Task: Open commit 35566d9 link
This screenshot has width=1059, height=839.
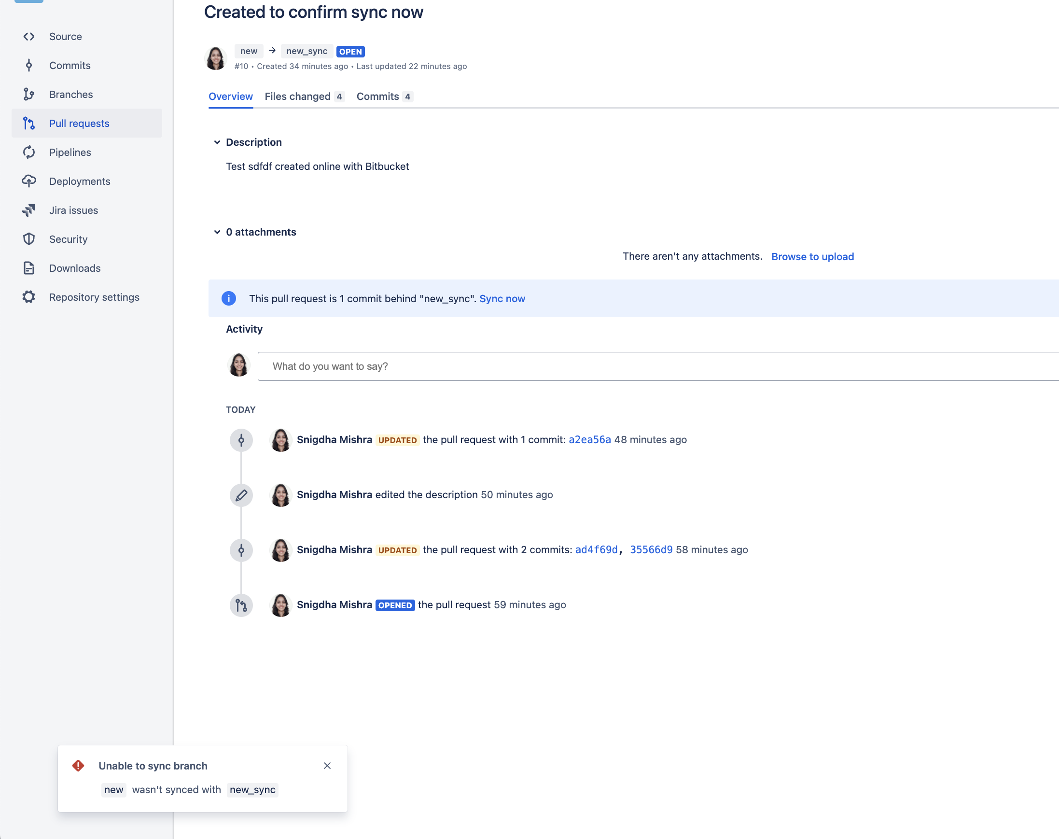Action: tap(651, 550)
